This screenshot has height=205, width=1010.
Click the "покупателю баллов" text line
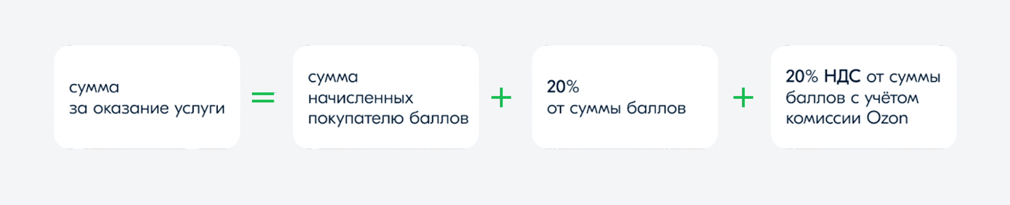click(388, 118)
